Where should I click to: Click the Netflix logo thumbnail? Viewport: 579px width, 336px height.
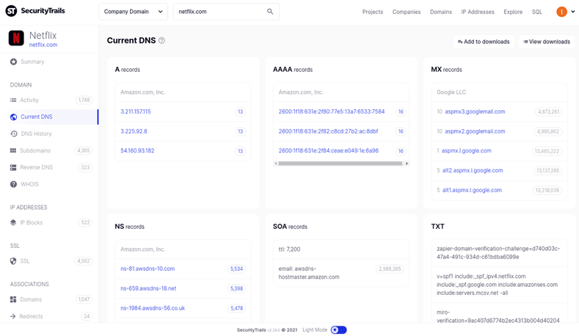(16, 38)
